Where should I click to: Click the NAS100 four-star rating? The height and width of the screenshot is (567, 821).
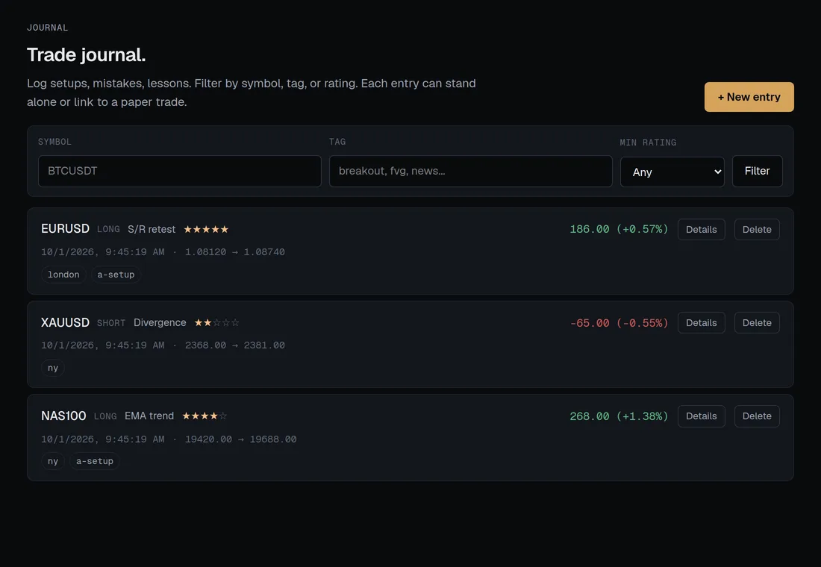pyautogui.click(x=205, y=416)
